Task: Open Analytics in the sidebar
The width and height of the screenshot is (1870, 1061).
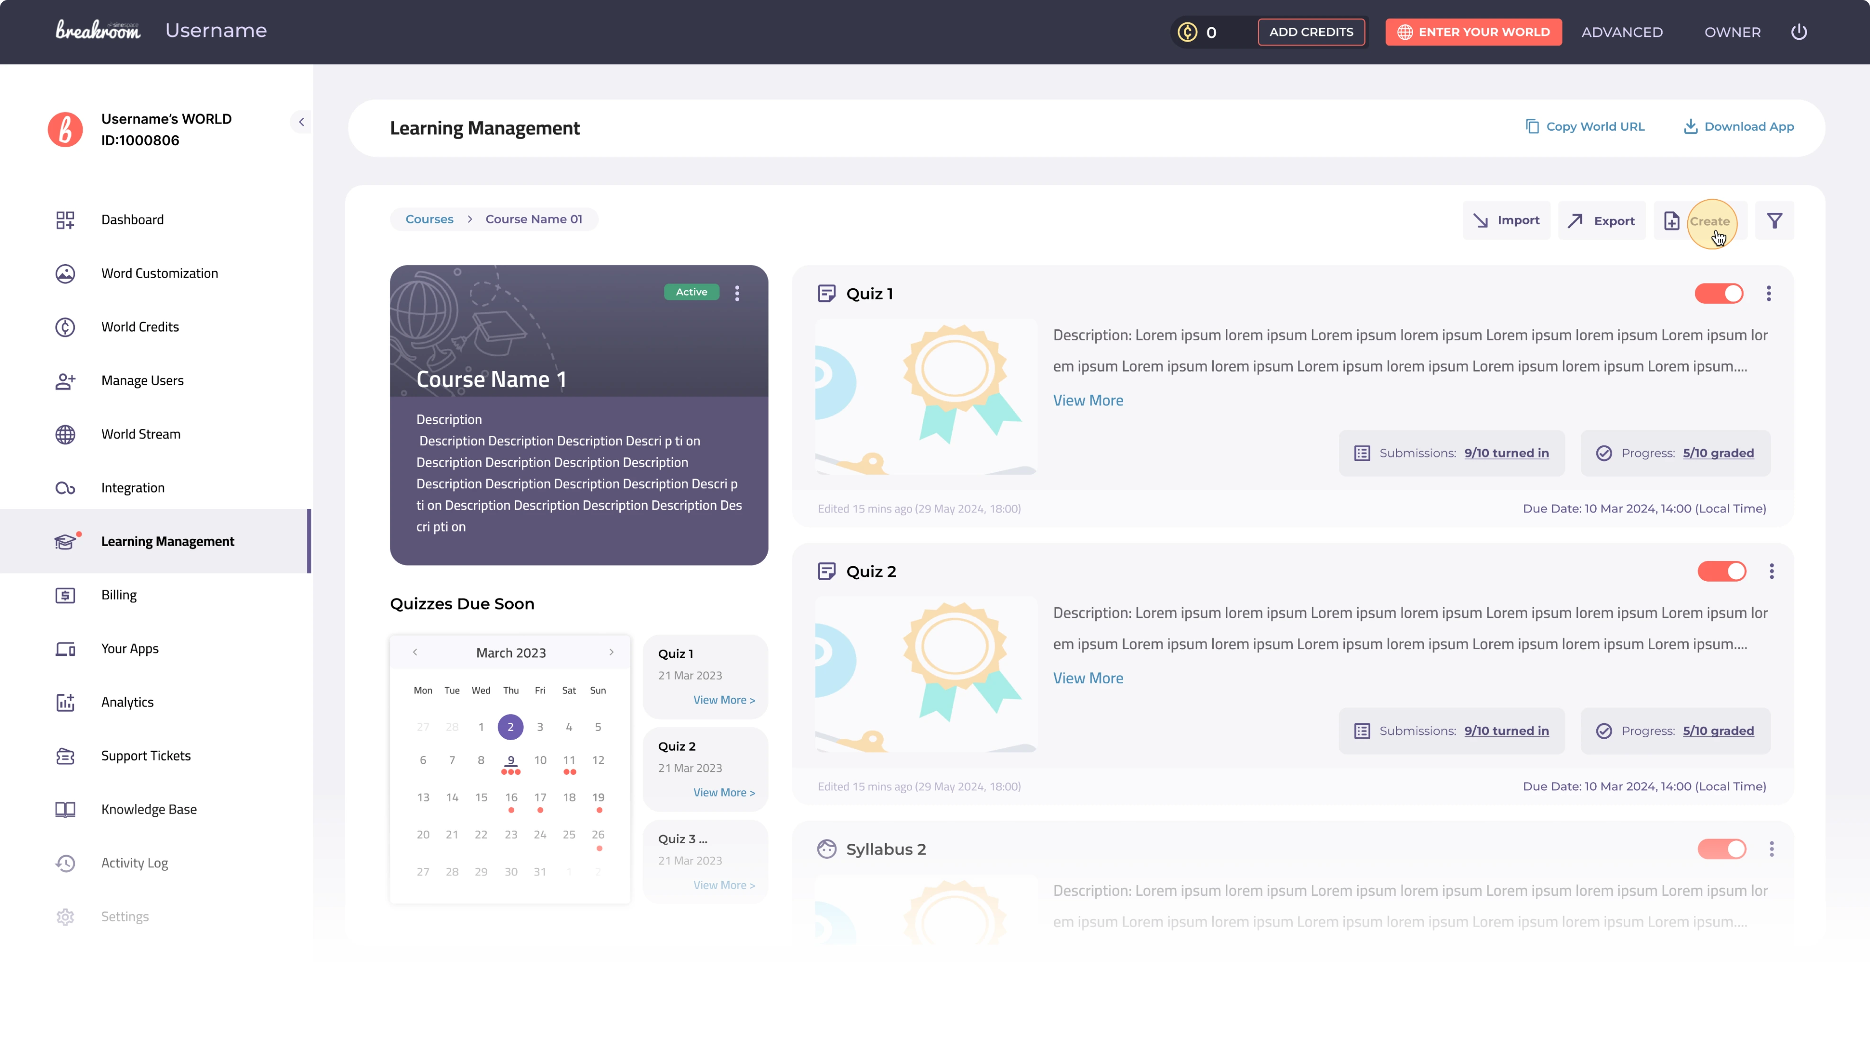Action: (x=127, y=702)
